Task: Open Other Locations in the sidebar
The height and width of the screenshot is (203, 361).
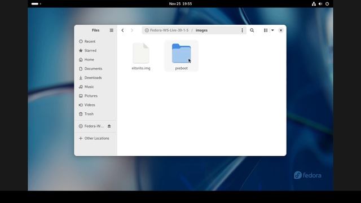Action: point(95,138)
